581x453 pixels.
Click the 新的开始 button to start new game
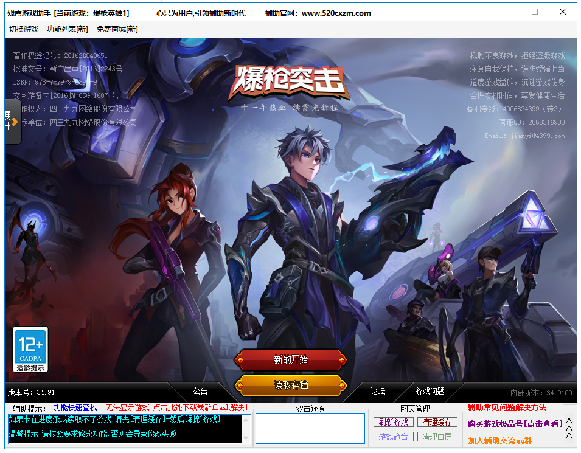291,360
